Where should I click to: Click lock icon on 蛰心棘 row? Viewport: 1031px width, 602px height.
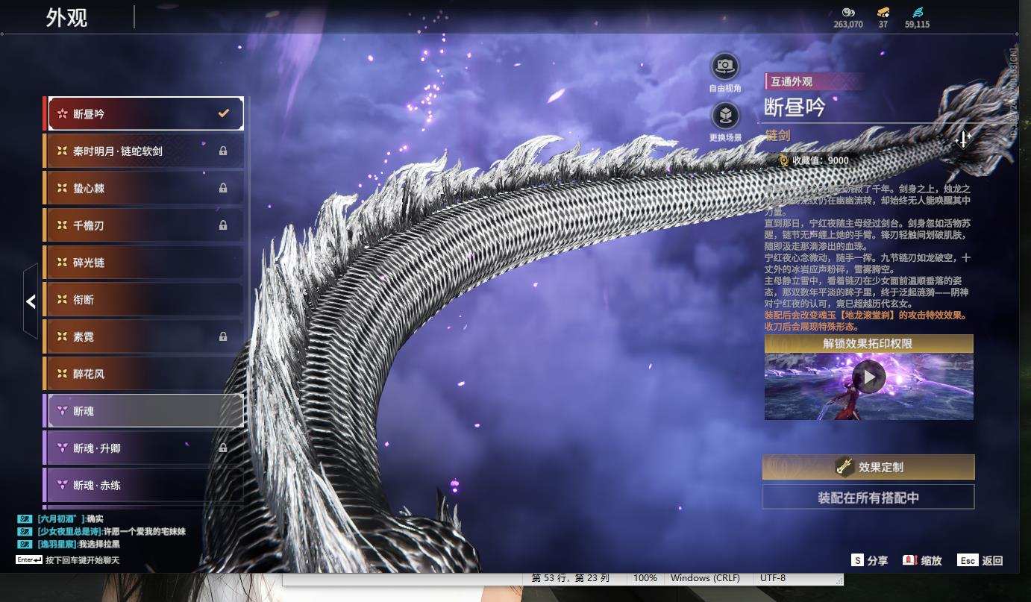(223, 188)
